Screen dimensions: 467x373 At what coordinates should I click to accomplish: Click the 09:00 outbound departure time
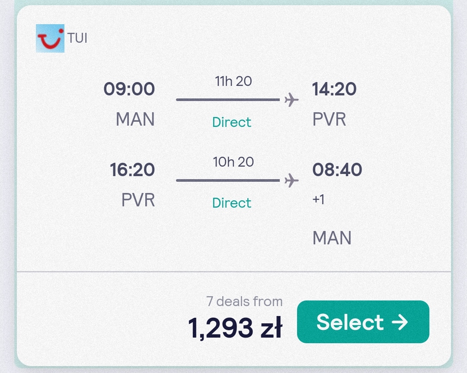tap(129, 89)
